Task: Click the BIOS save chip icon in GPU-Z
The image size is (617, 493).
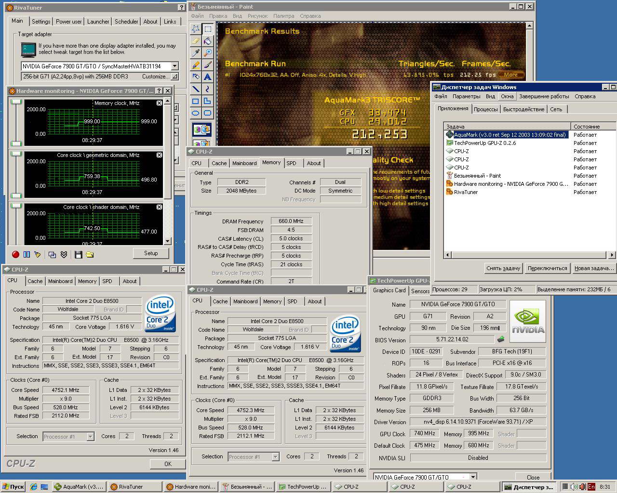Action: (501, 339)
